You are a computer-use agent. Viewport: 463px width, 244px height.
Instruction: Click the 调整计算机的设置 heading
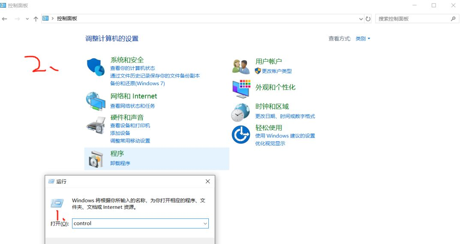pyautogui.click(x=112, y=39)
